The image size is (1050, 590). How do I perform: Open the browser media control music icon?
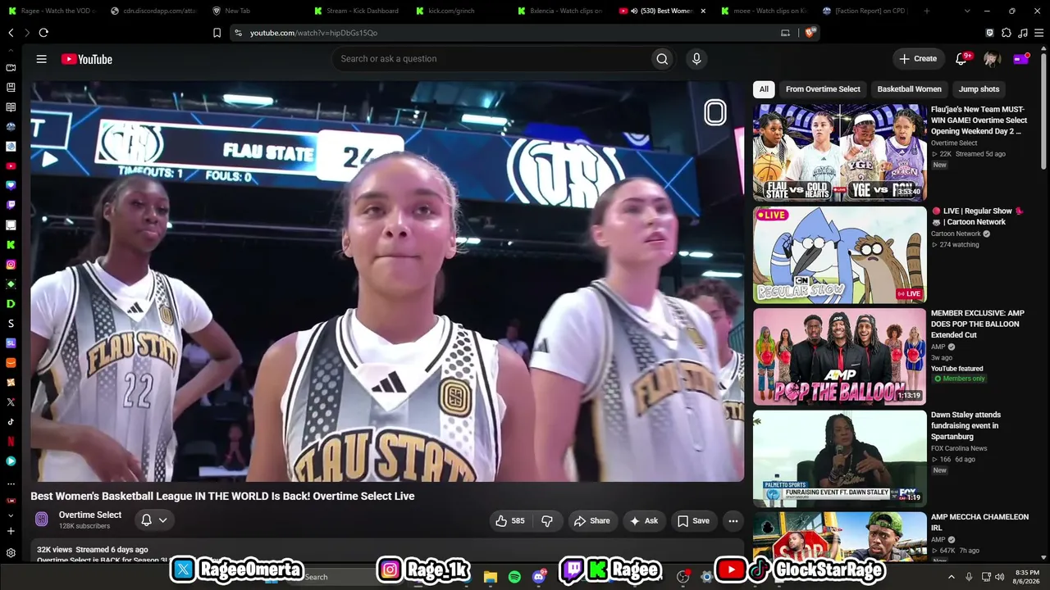coord(1022,33)
